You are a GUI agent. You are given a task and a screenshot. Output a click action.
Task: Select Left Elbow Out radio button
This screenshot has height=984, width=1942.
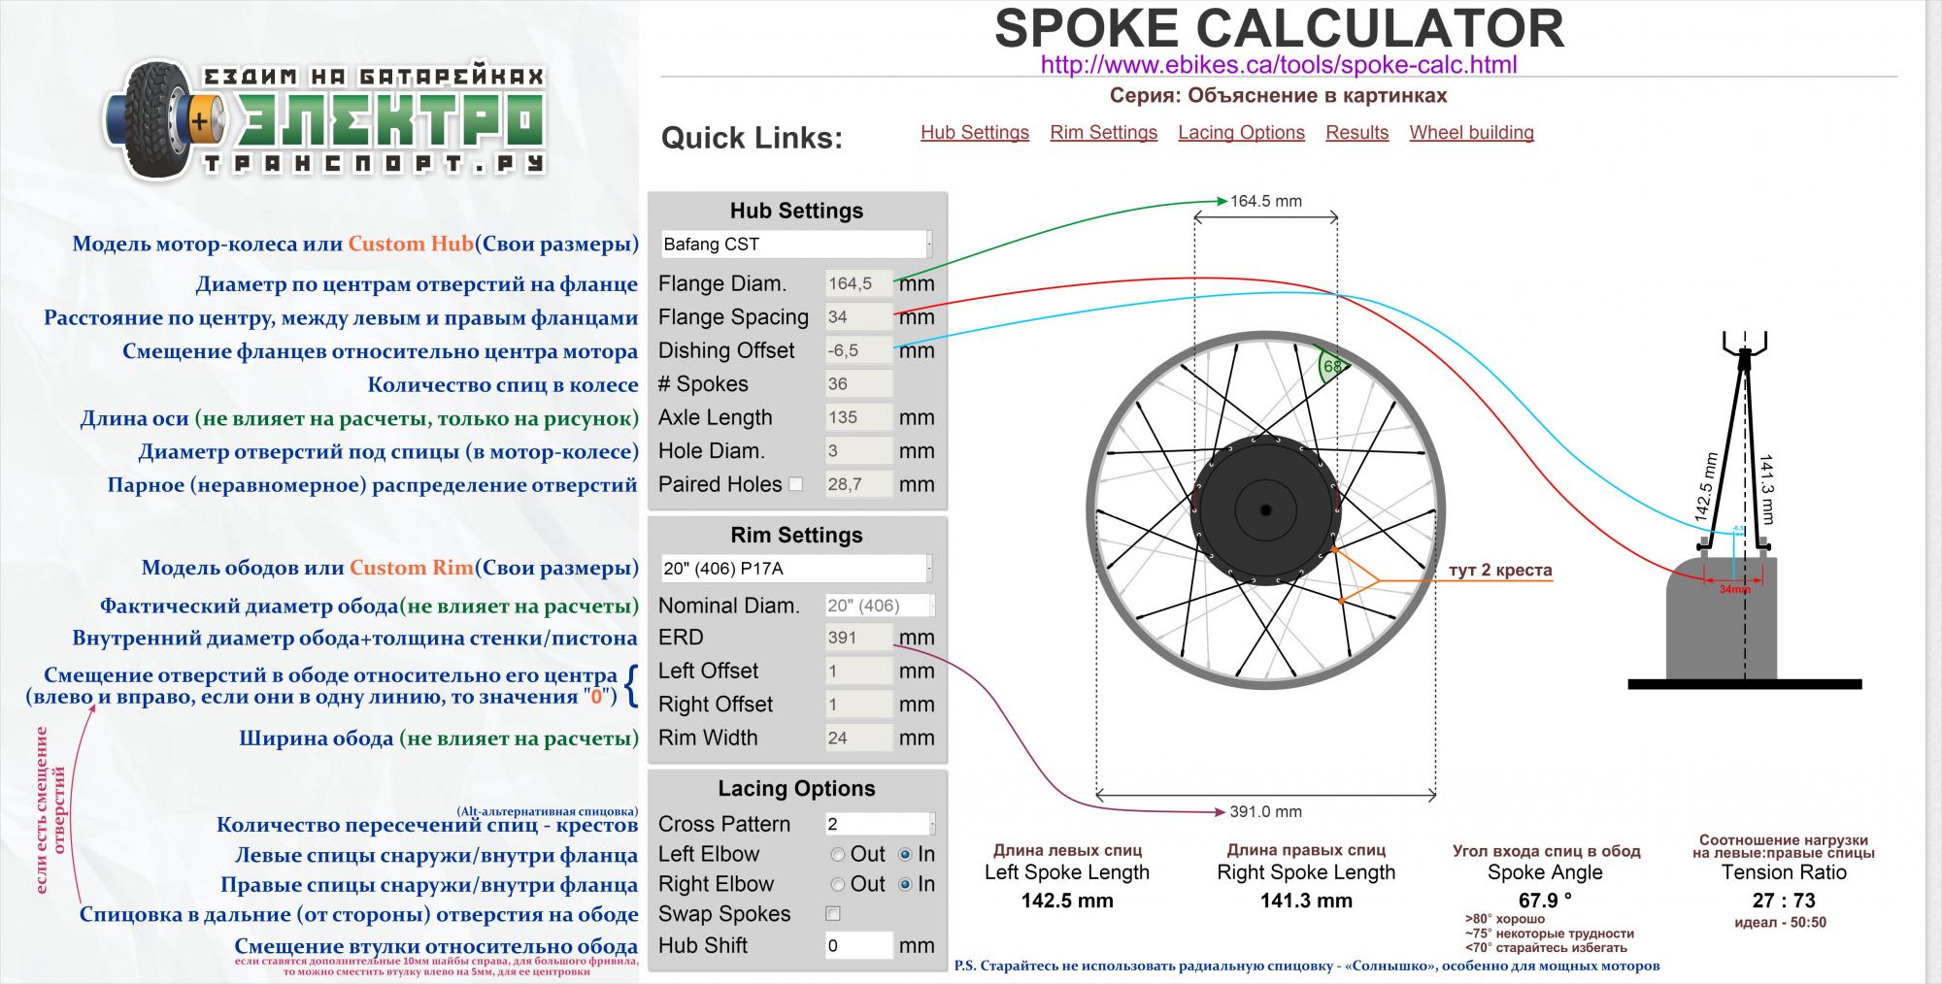[838, 855]
